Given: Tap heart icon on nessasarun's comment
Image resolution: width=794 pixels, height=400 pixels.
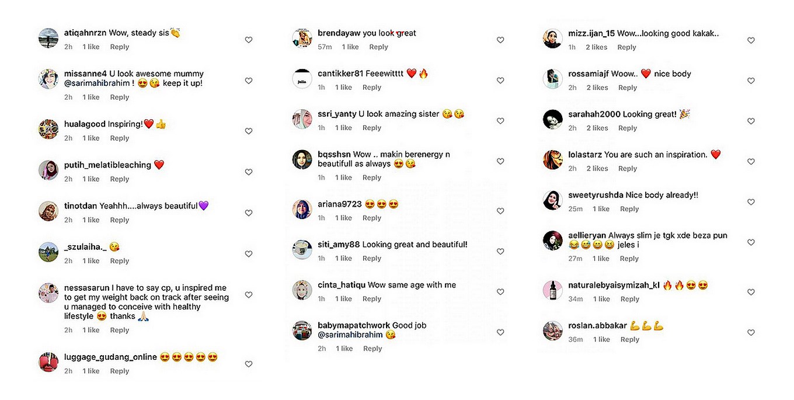Looking at the screenshot, I should (249, 295).
